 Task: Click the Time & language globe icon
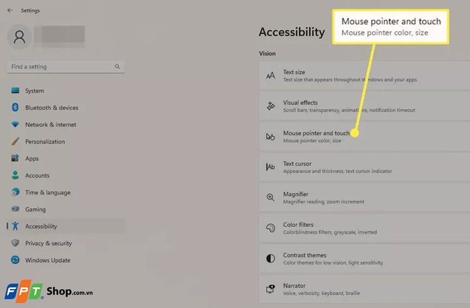pos(15,192)
